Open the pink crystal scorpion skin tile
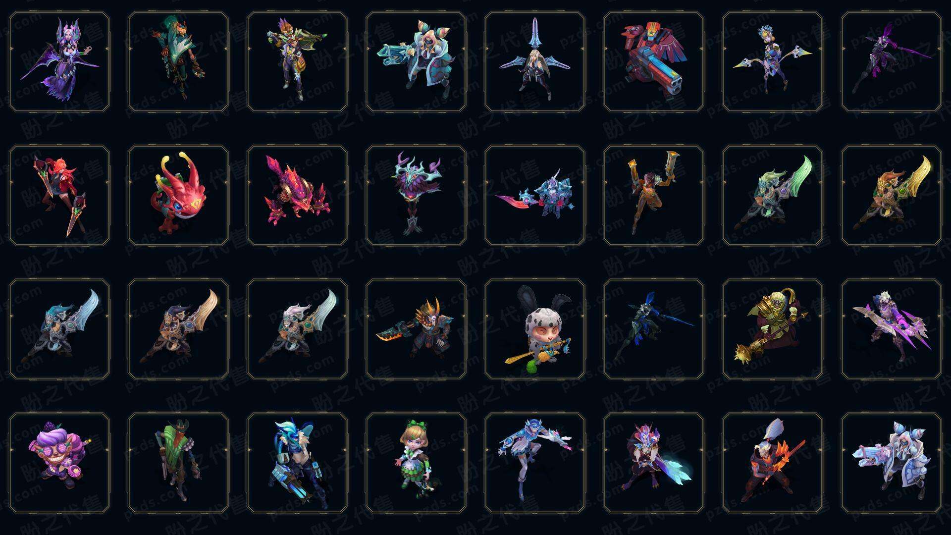The image size is (951, 535). (x=297, y=195)
